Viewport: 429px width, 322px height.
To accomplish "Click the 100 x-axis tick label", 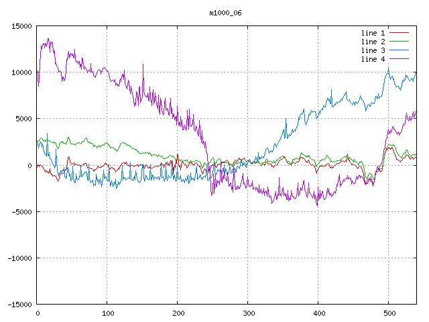I will click(107, 313).
